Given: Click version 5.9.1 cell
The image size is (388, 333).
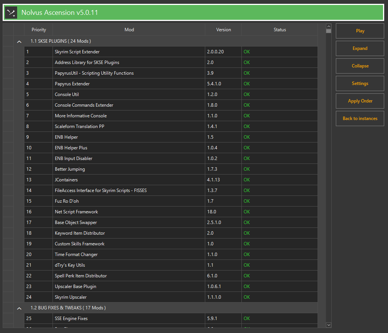Looking at the screenshot, I should coord(223,319).
